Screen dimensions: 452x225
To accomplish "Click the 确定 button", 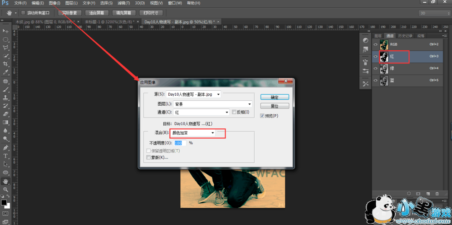I will click(x=275, y=97).
